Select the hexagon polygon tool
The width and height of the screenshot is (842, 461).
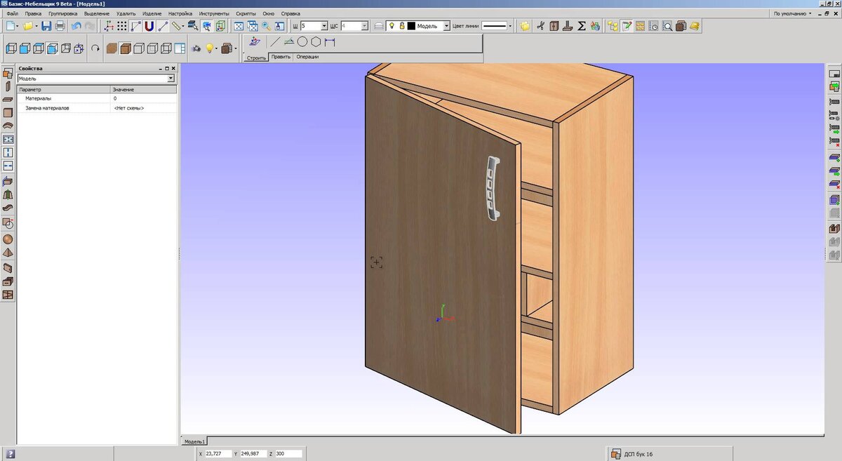[316, 42]
